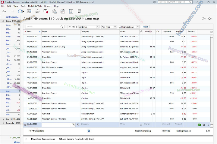Open the Mobile & Web menu
This screenshot has width=217, height=144.
(35, 6)
